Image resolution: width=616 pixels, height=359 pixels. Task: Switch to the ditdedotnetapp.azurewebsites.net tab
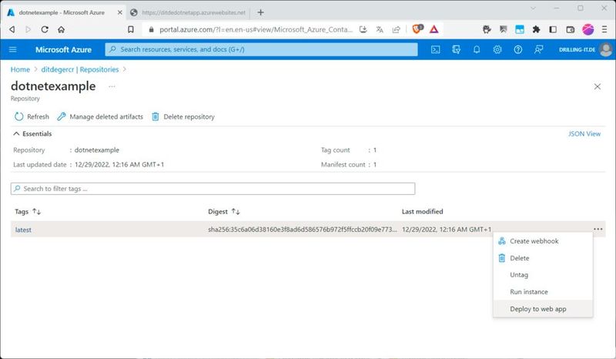click(x=189, y=12)
